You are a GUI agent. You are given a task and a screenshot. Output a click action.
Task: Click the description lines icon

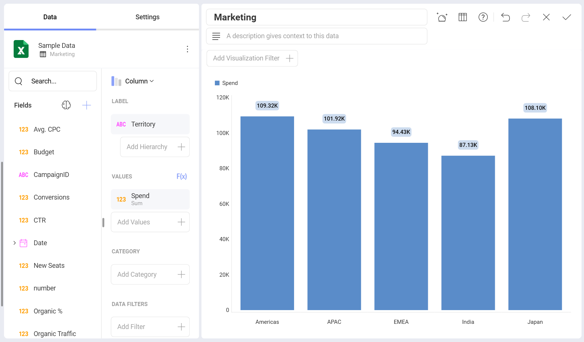tap(216, 36)
